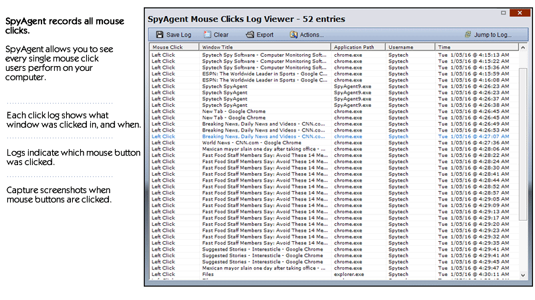Select the highlighted entry at 4:27:07 AM
The width and height of the screenshot is (535, 300).
tap(334, 136)
